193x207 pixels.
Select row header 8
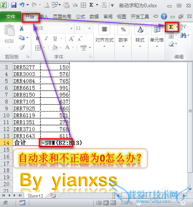pos(6,102)
